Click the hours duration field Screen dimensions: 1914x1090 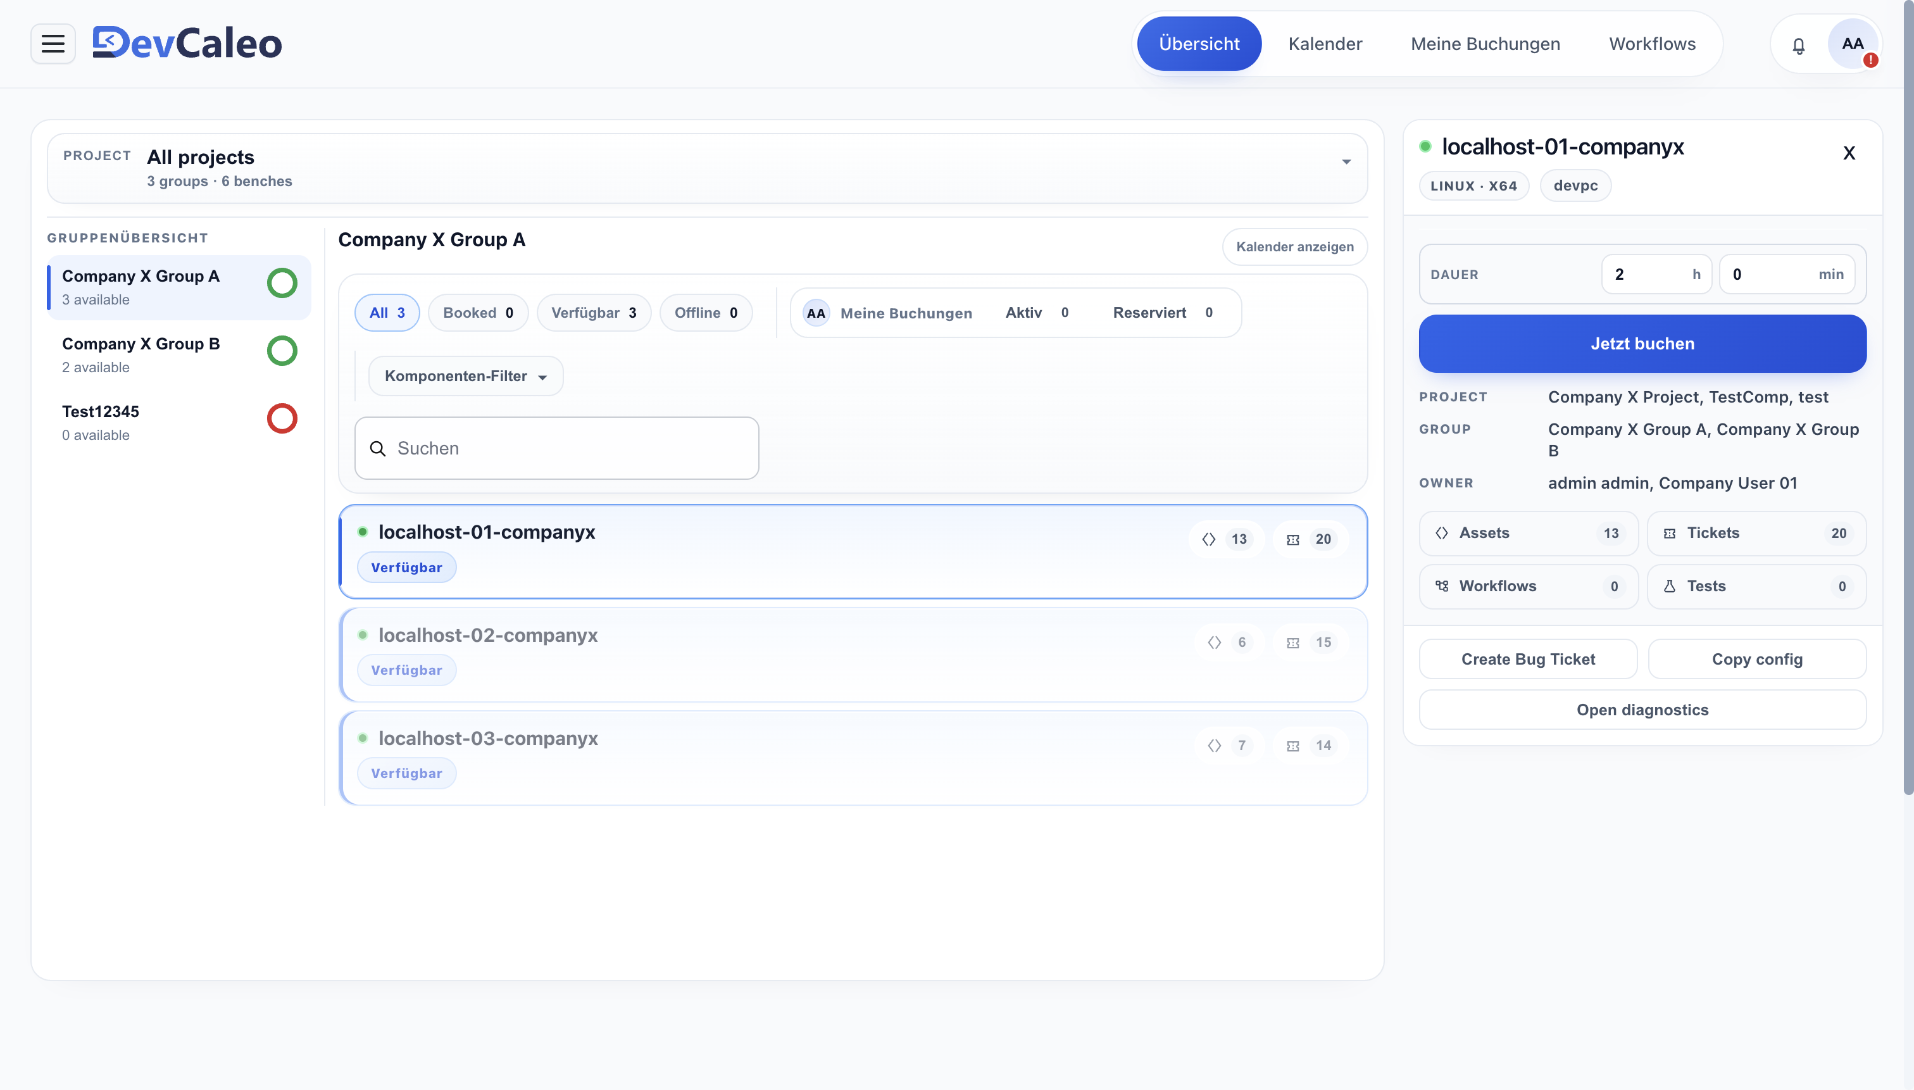tap(1656, 275)
